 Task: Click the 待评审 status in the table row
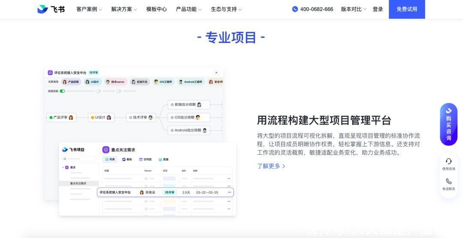click(x=169, y=193)
